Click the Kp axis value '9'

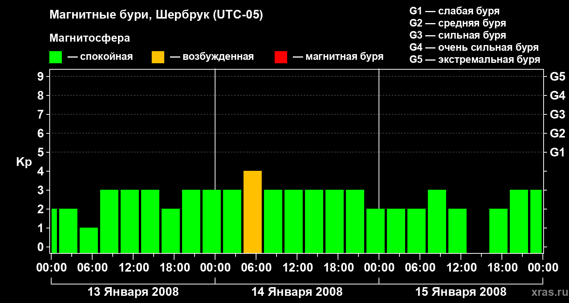(41, 77)
